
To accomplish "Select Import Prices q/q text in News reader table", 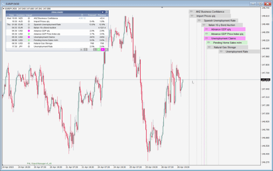I will coord(41,21).
